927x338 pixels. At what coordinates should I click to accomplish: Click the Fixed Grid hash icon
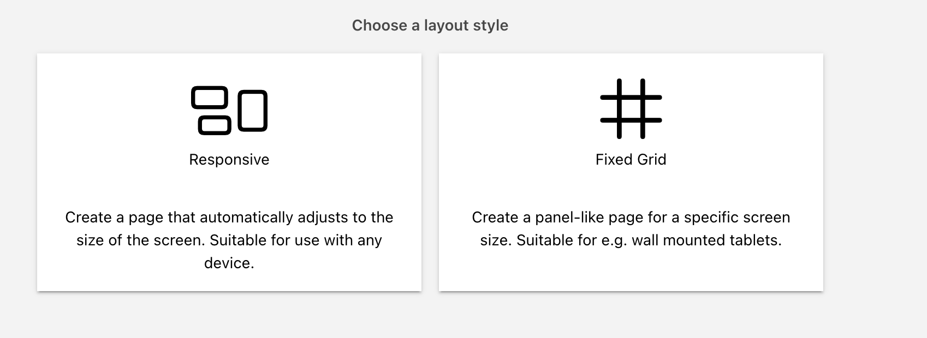coord(631,108)
